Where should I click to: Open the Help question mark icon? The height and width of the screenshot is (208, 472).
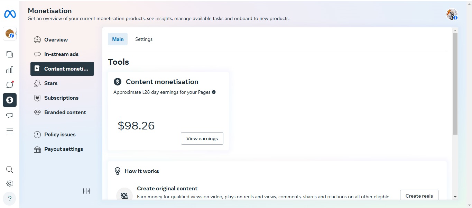tap(9, 198)
